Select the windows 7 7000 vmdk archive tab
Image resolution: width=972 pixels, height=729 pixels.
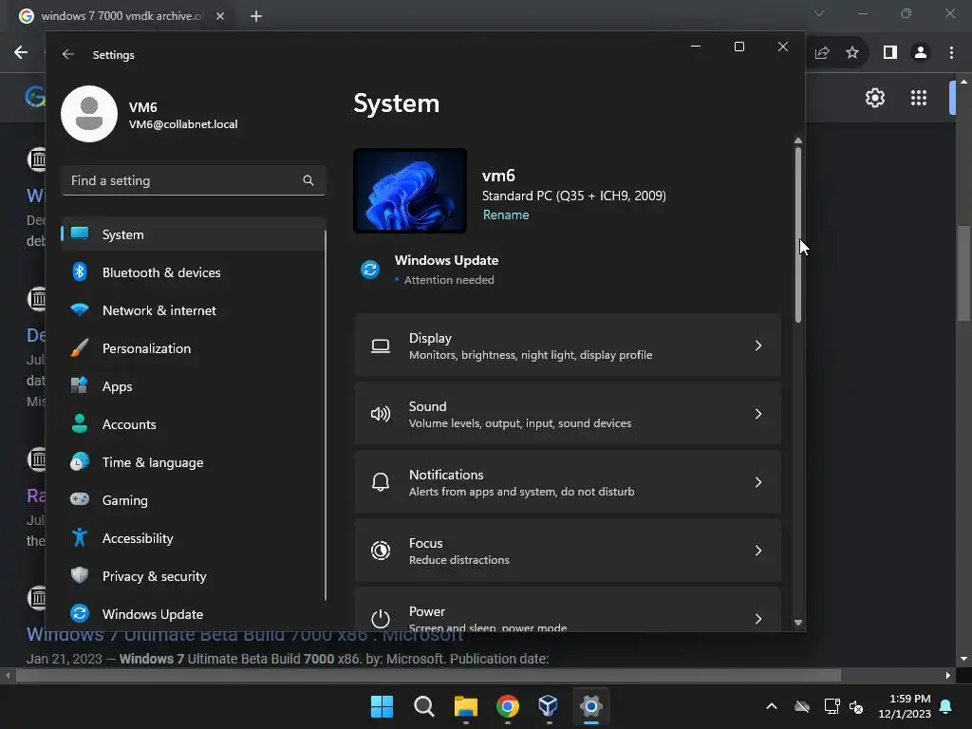(121, 16)
